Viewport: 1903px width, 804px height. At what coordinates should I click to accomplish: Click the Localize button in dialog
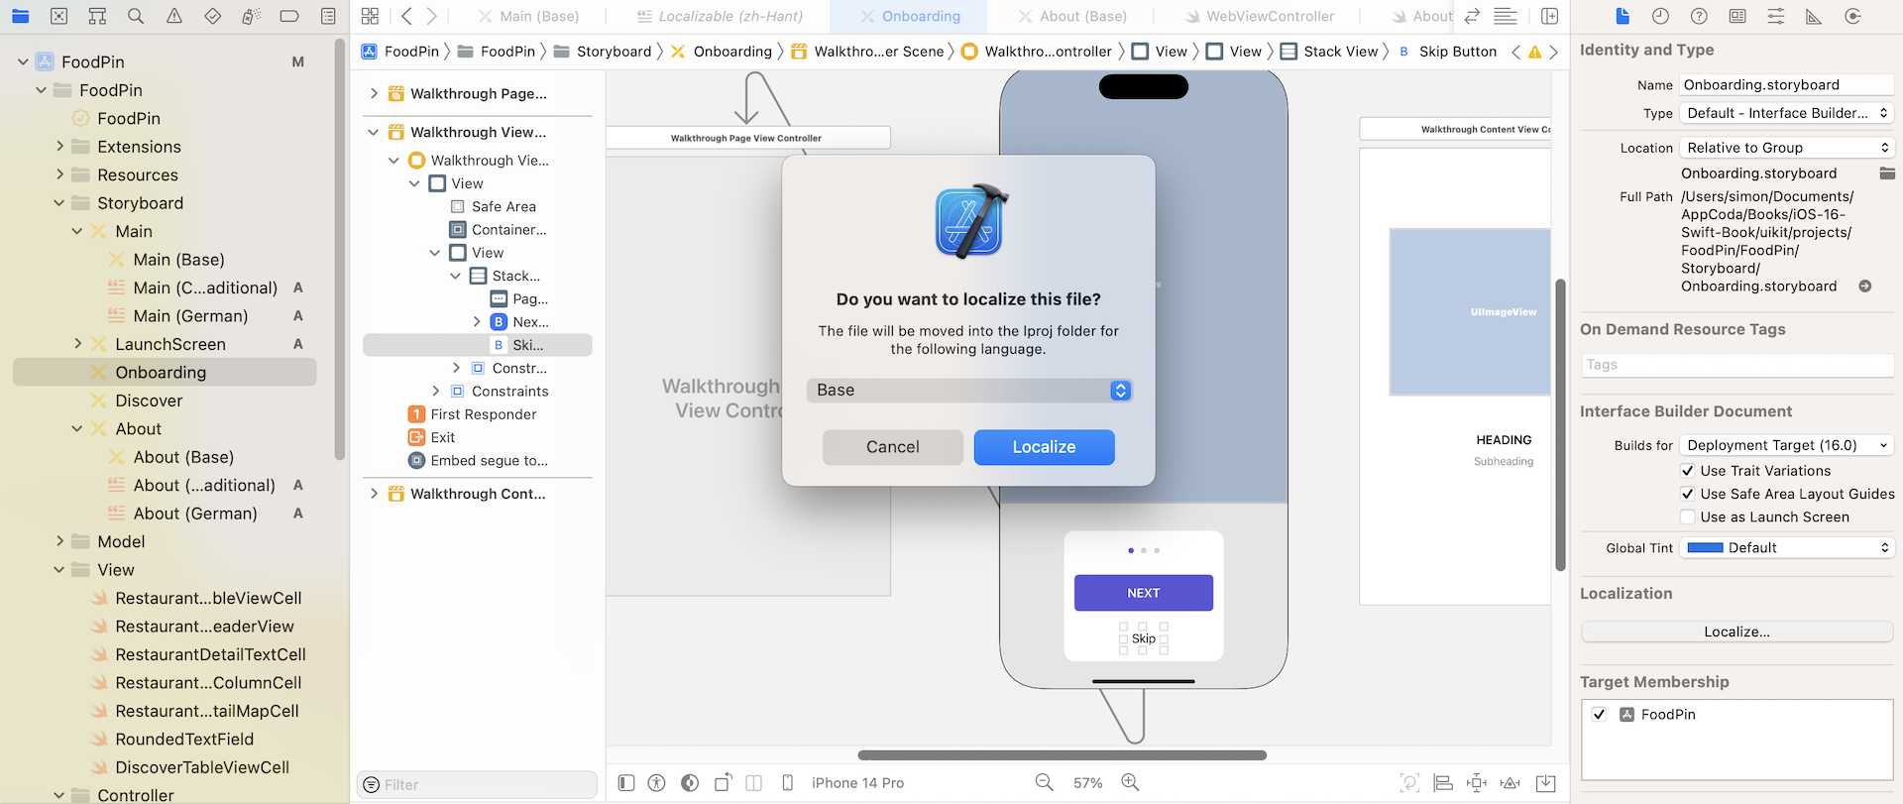1044,447
